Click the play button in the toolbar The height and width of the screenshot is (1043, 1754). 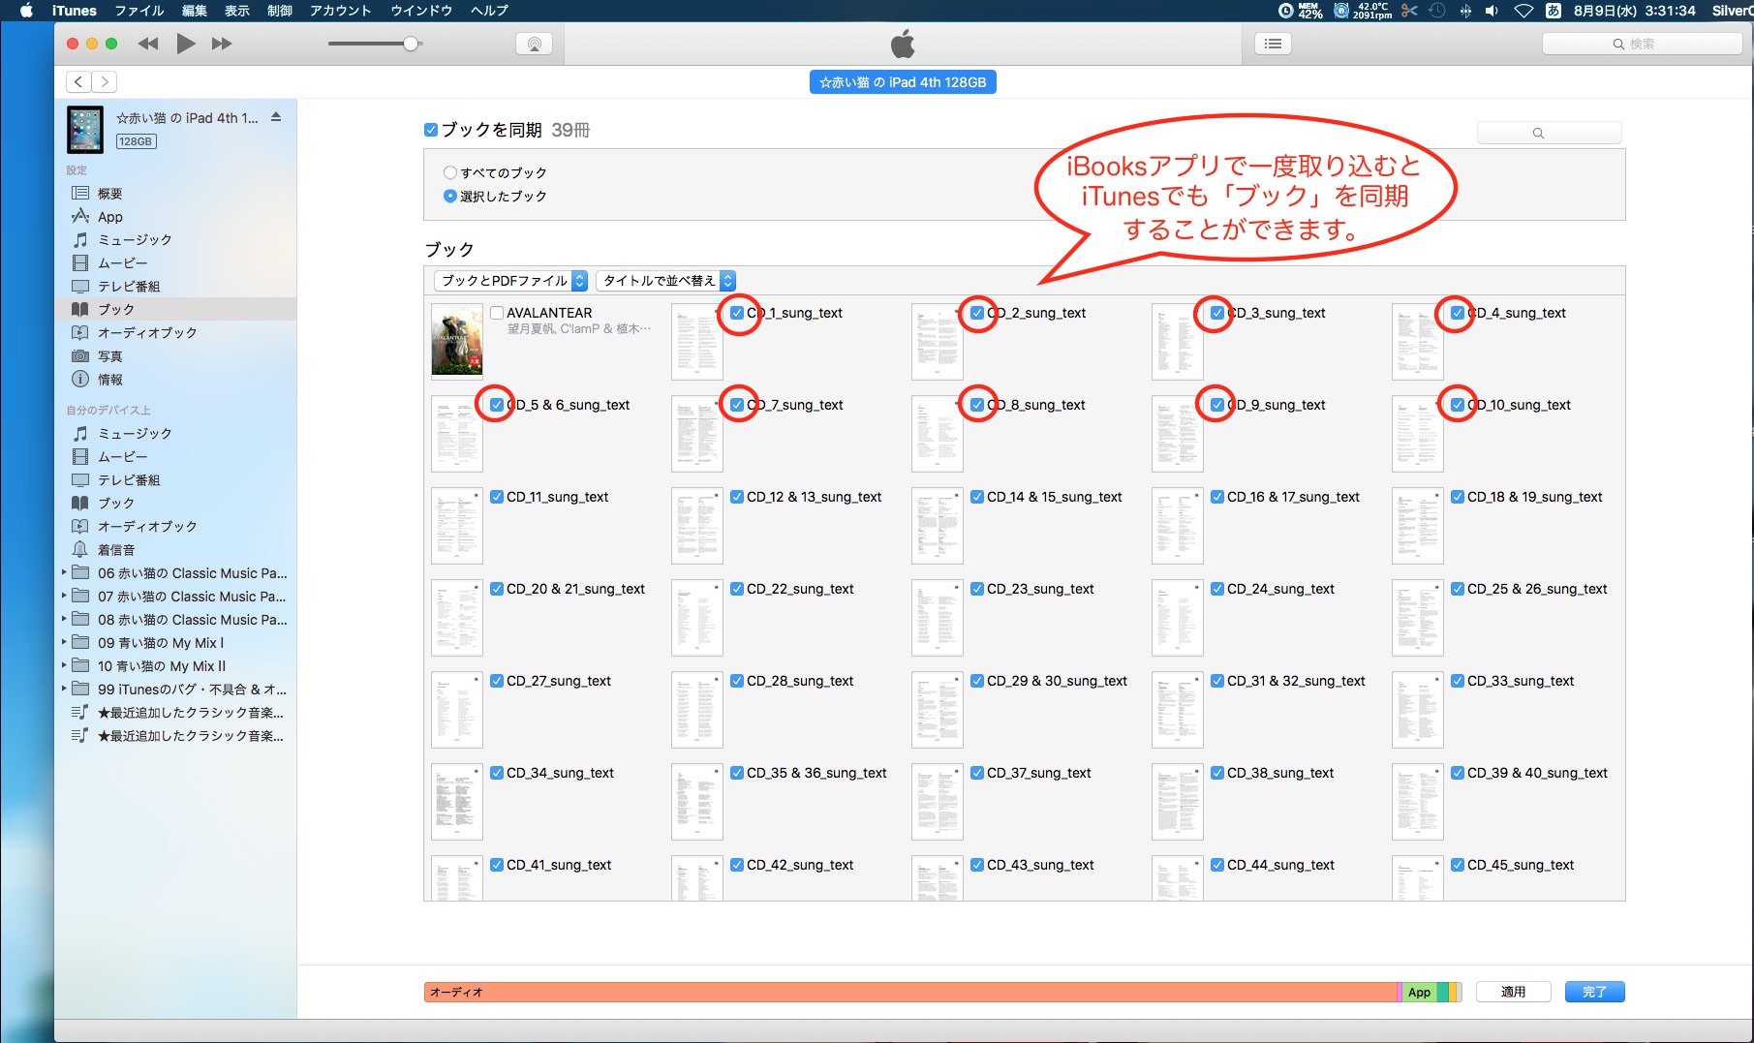click(186, 44)
